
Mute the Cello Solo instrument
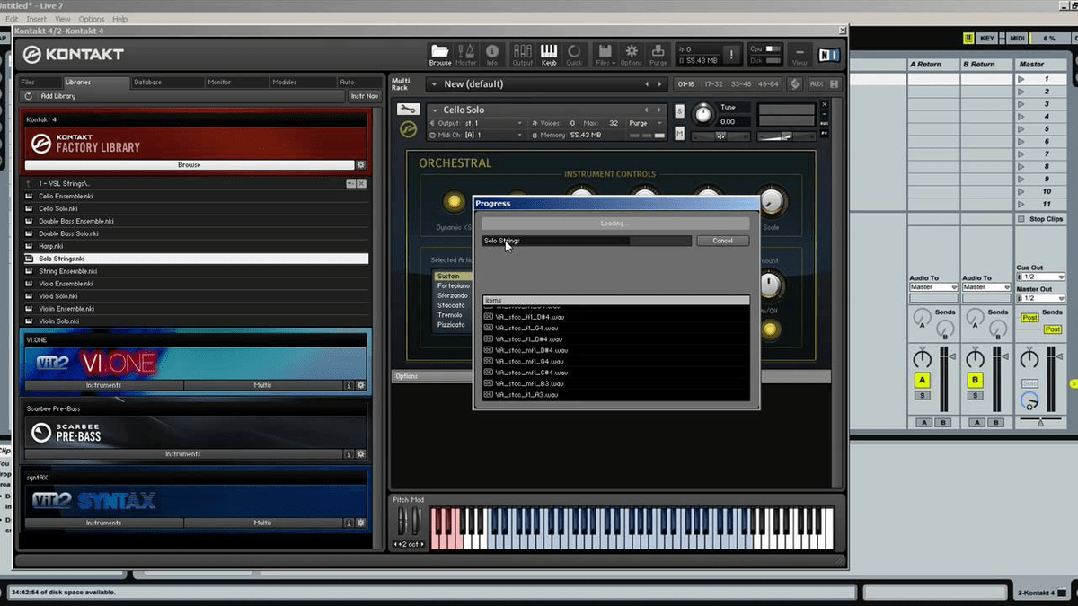click(x=679, y=133)
